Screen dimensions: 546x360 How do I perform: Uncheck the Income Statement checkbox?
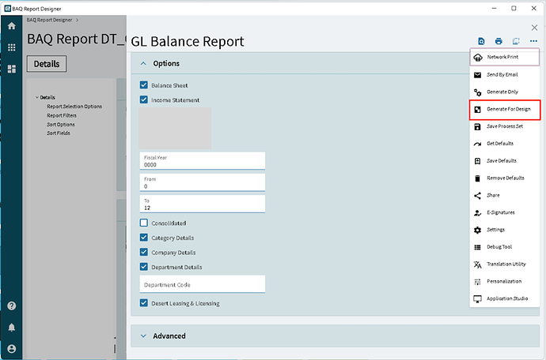point(144,99)
